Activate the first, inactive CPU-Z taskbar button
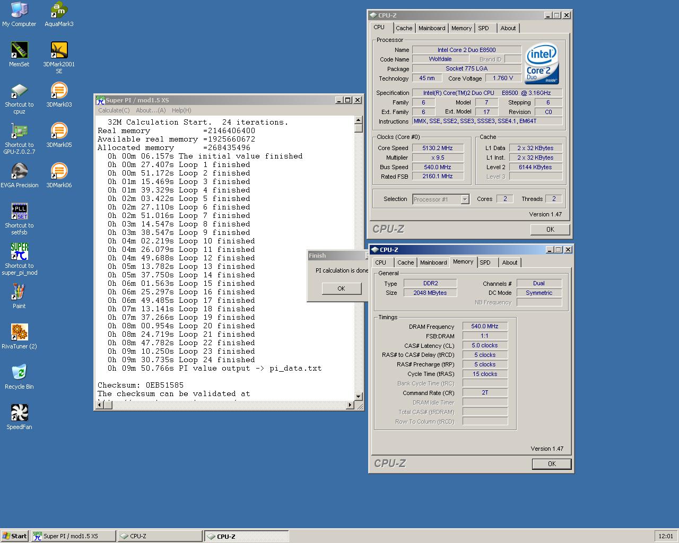Viewport: 679px width, 543px height. click(x=160, y=536)
